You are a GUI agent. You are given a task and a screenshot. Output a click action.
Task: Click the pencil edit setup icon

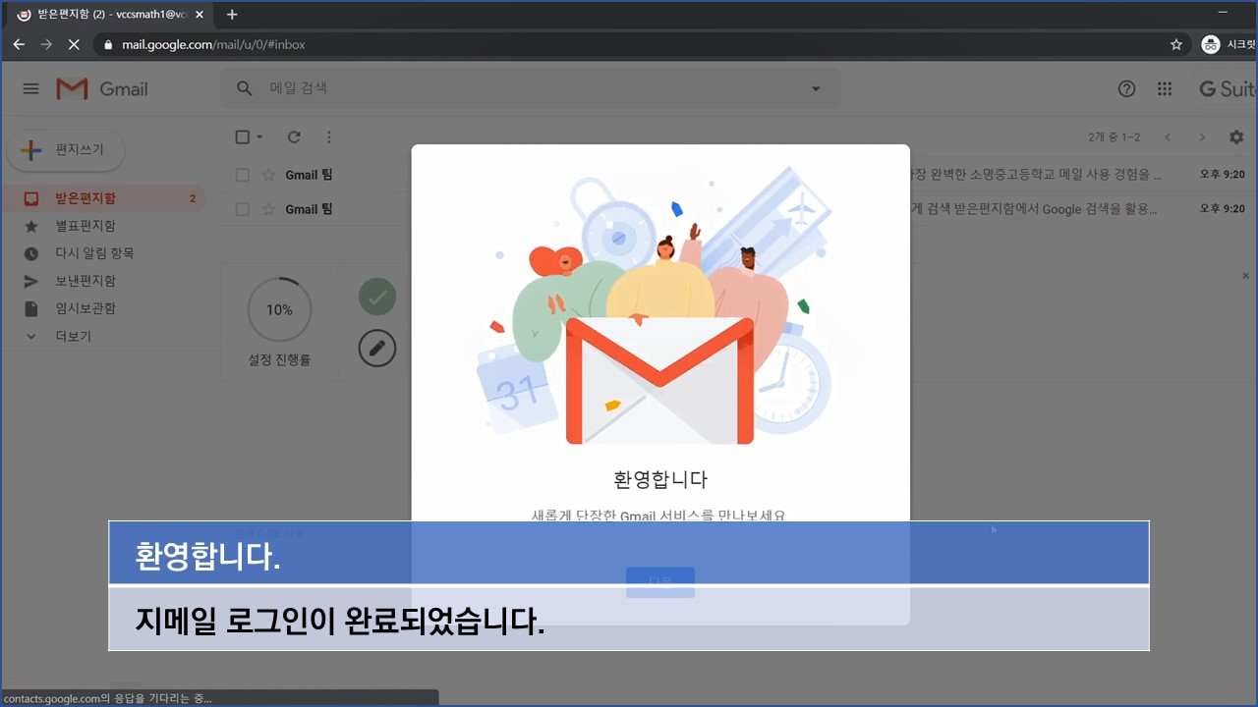point(377,349)
